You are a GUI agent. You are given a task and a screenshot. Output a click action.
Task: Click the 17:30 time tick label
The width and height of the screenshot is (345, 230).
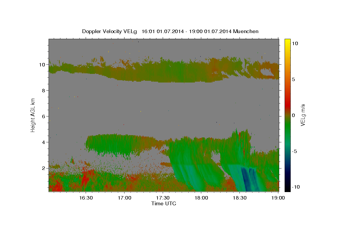pos(163,198)
